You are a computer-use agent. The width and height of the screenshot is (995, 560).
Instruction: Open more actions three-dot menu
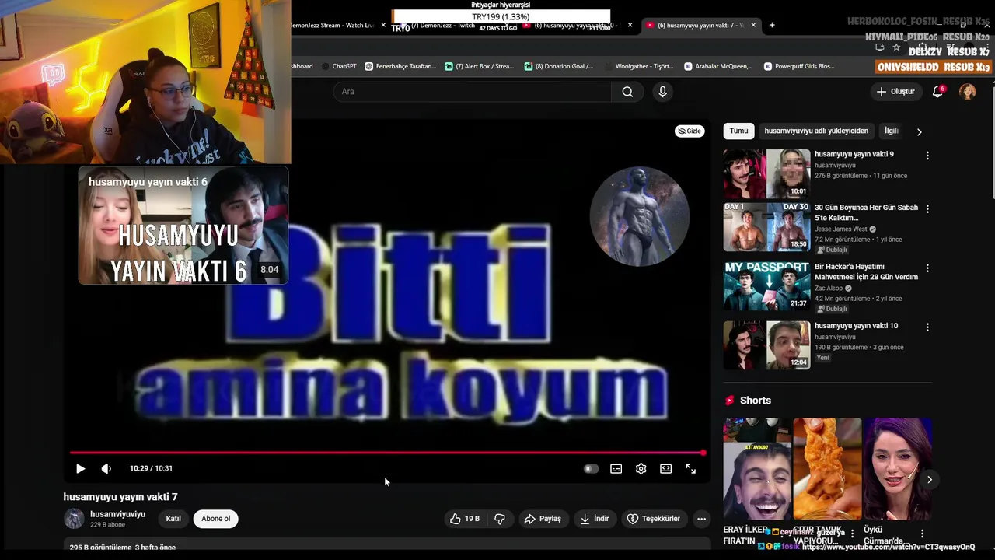[701, 519]
